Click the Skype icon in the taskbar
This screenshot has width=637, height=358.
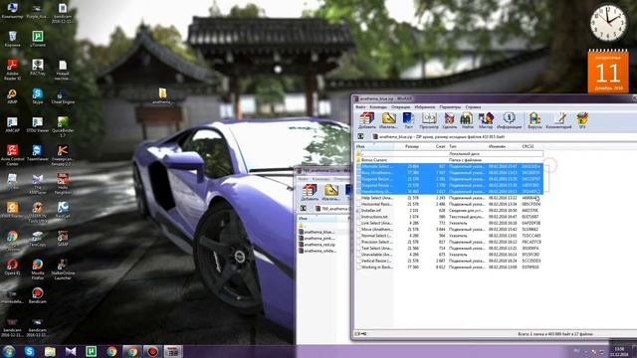(x=29, y=351)
